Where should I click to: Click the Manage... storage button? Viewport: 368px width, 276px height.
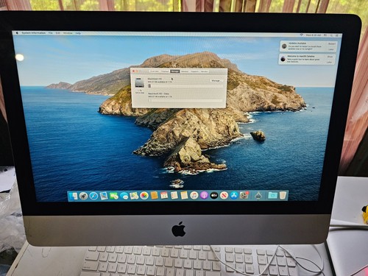click(x=216, y=80)
